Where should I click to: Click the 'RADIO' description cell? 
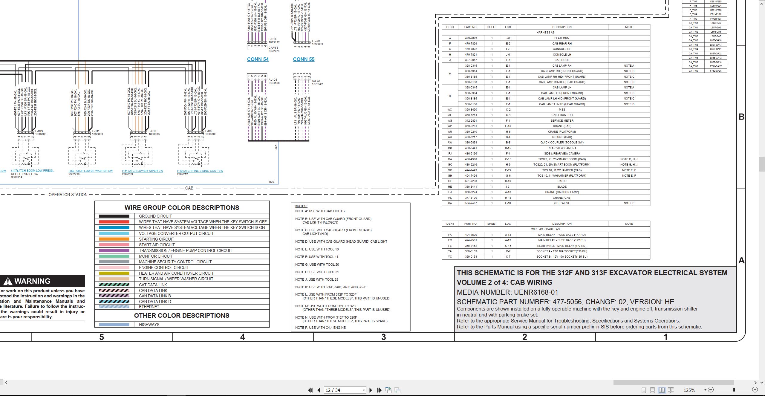pos(562,181)
